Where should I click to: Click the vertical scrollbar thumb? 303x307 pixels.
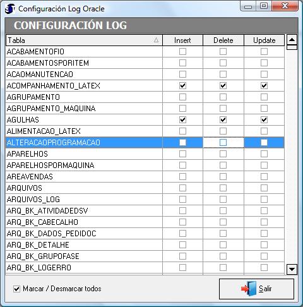tap(292, 47)
